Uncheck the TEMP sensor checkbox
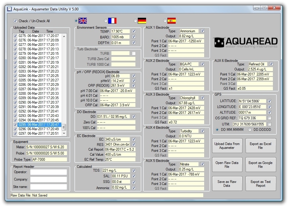 click(134, 31)
